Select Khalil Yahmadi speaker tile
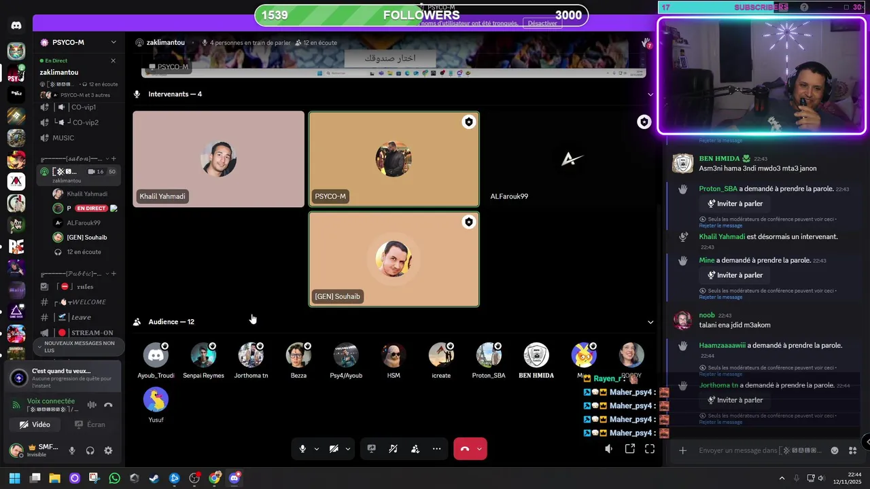 tap(218, 159)
